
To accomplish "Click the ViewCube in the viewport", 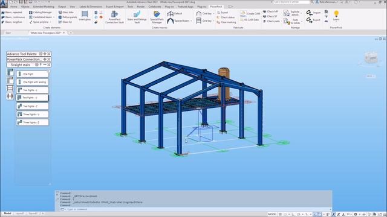I will [x=371, y=58].
